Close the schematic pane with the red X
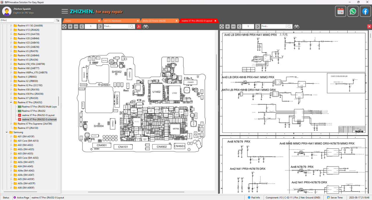 [x=369, y=26]
